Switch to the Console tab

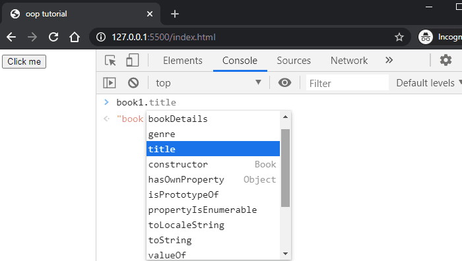(x=240, y=61)
